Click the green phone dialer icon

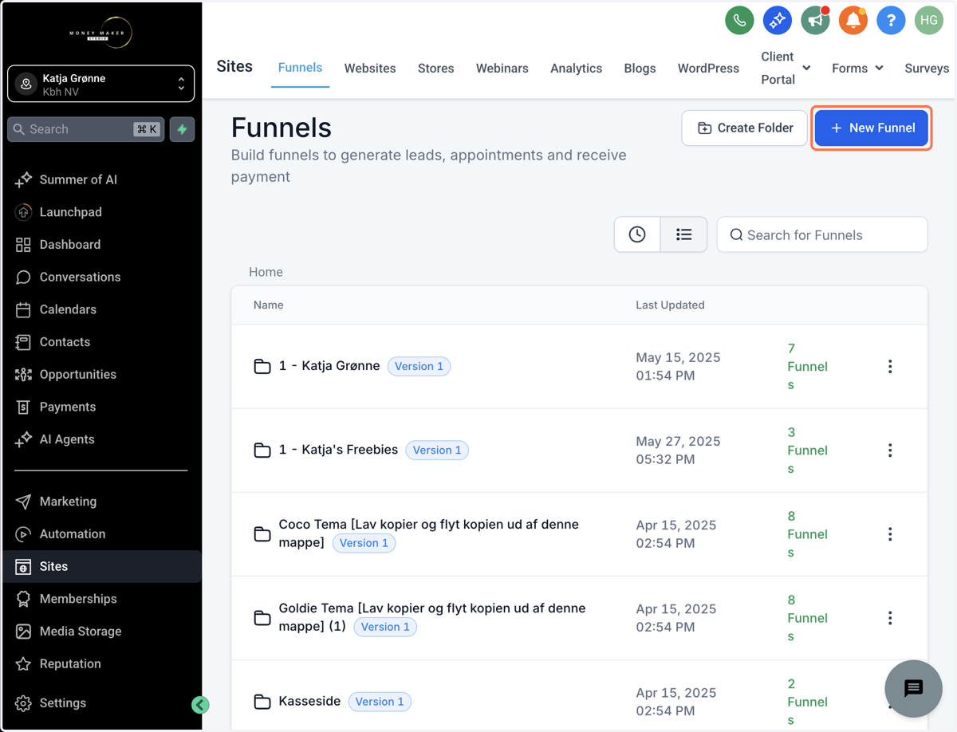click(739, 21)
